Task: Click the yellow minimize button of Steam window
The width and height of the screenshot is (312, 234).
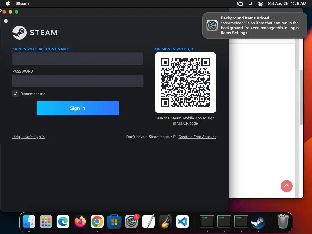Action: click(x=10, y=12)
